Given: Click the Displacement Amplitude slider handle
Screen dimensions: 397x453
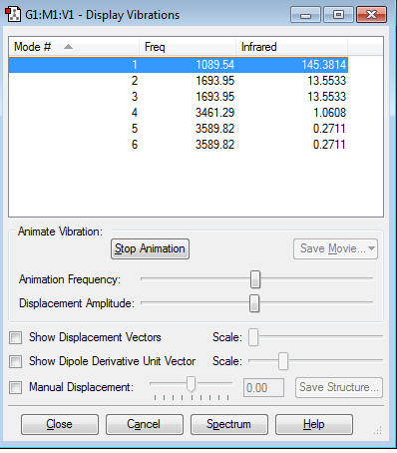Looking at the screenshot, I should [x=254, y=303].
